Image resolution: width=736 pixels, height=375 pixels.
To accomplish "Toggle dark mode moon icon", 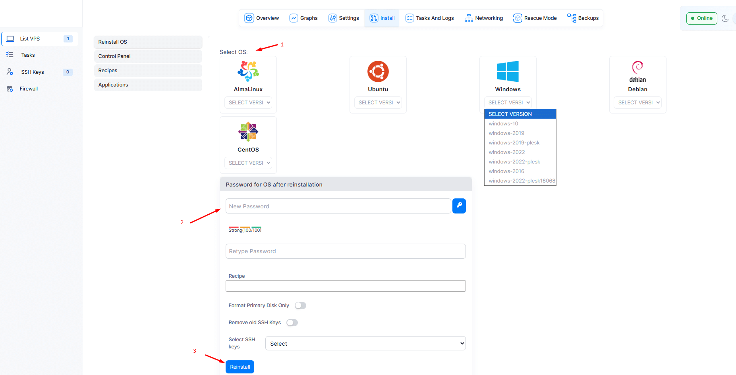I will 725,18.
